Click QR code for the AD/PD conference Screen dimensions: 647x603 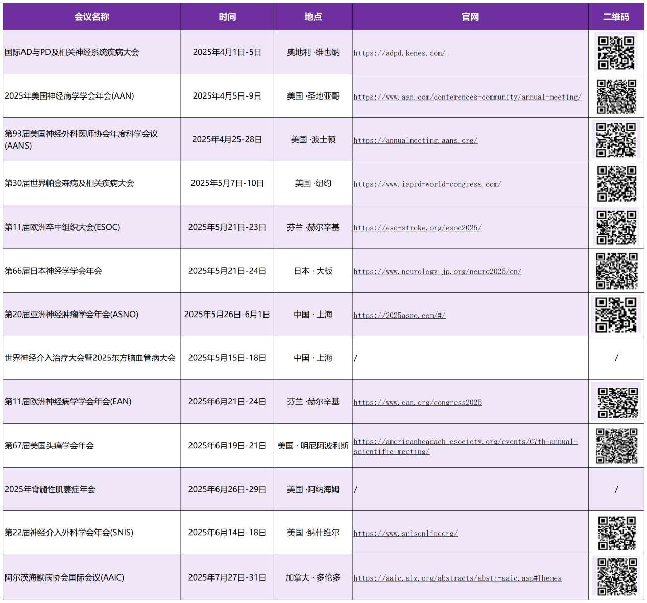click(x=616, y=52)
